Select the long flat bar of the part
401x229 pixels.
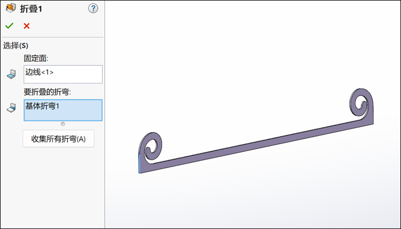(255, 144)
